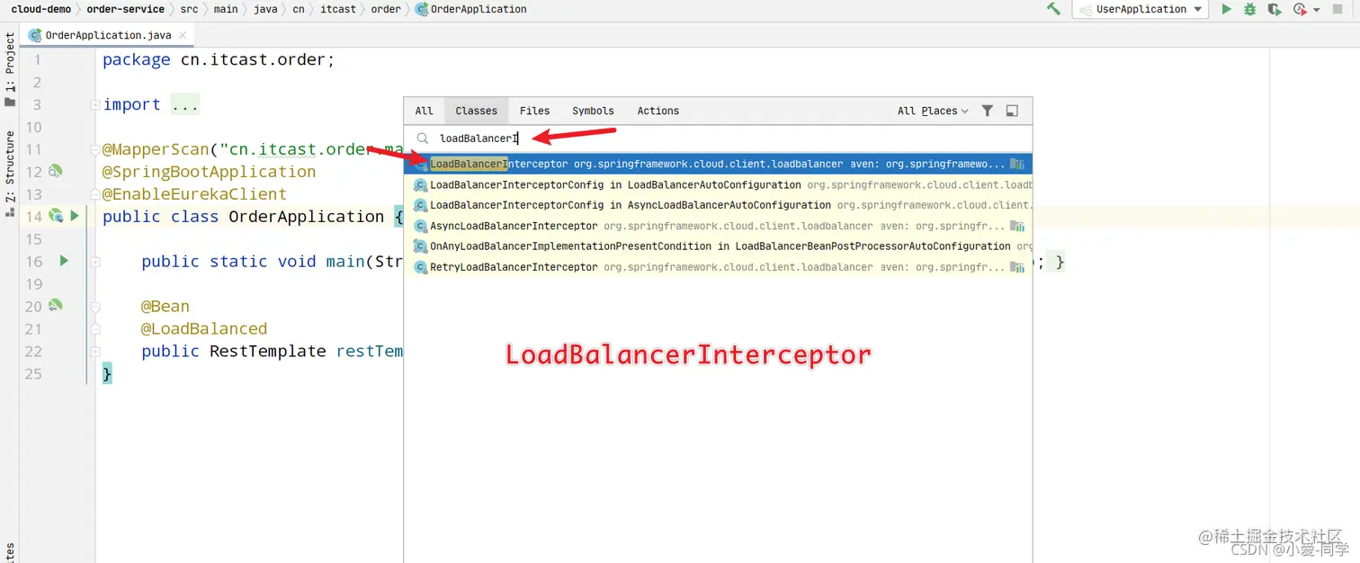Click class icon beside AsyncLoadBalancerInterceptor

tap(419, 226)
